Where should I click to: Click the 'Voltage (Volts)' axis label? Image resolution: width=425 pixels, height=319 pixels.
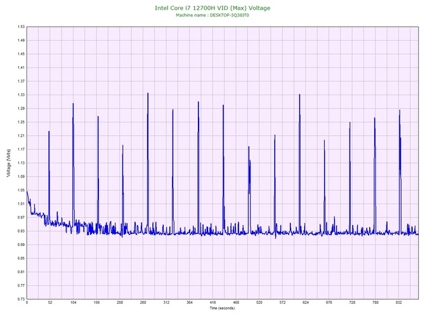point(9,163)
